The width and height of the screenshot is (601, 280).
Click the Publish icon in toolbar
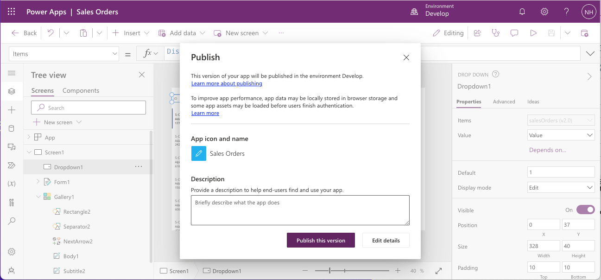pos(585,33)
